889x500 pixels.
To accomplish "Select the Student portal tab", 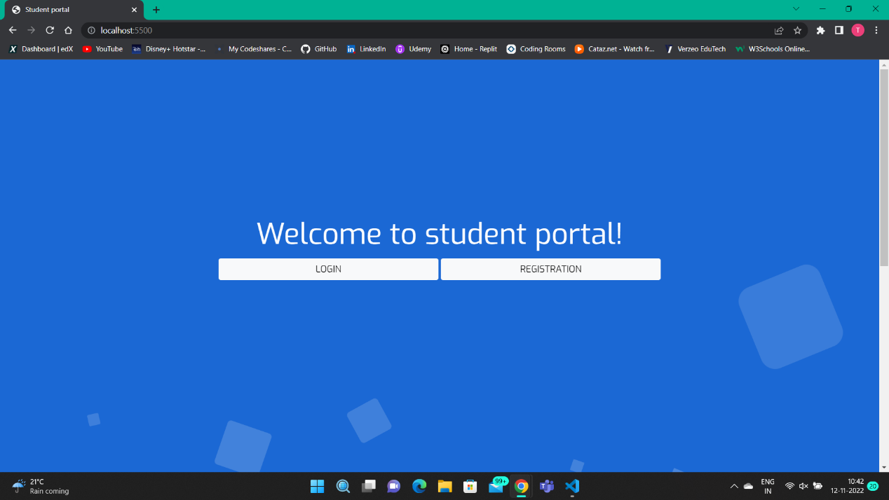I will [x=74, y=10].
